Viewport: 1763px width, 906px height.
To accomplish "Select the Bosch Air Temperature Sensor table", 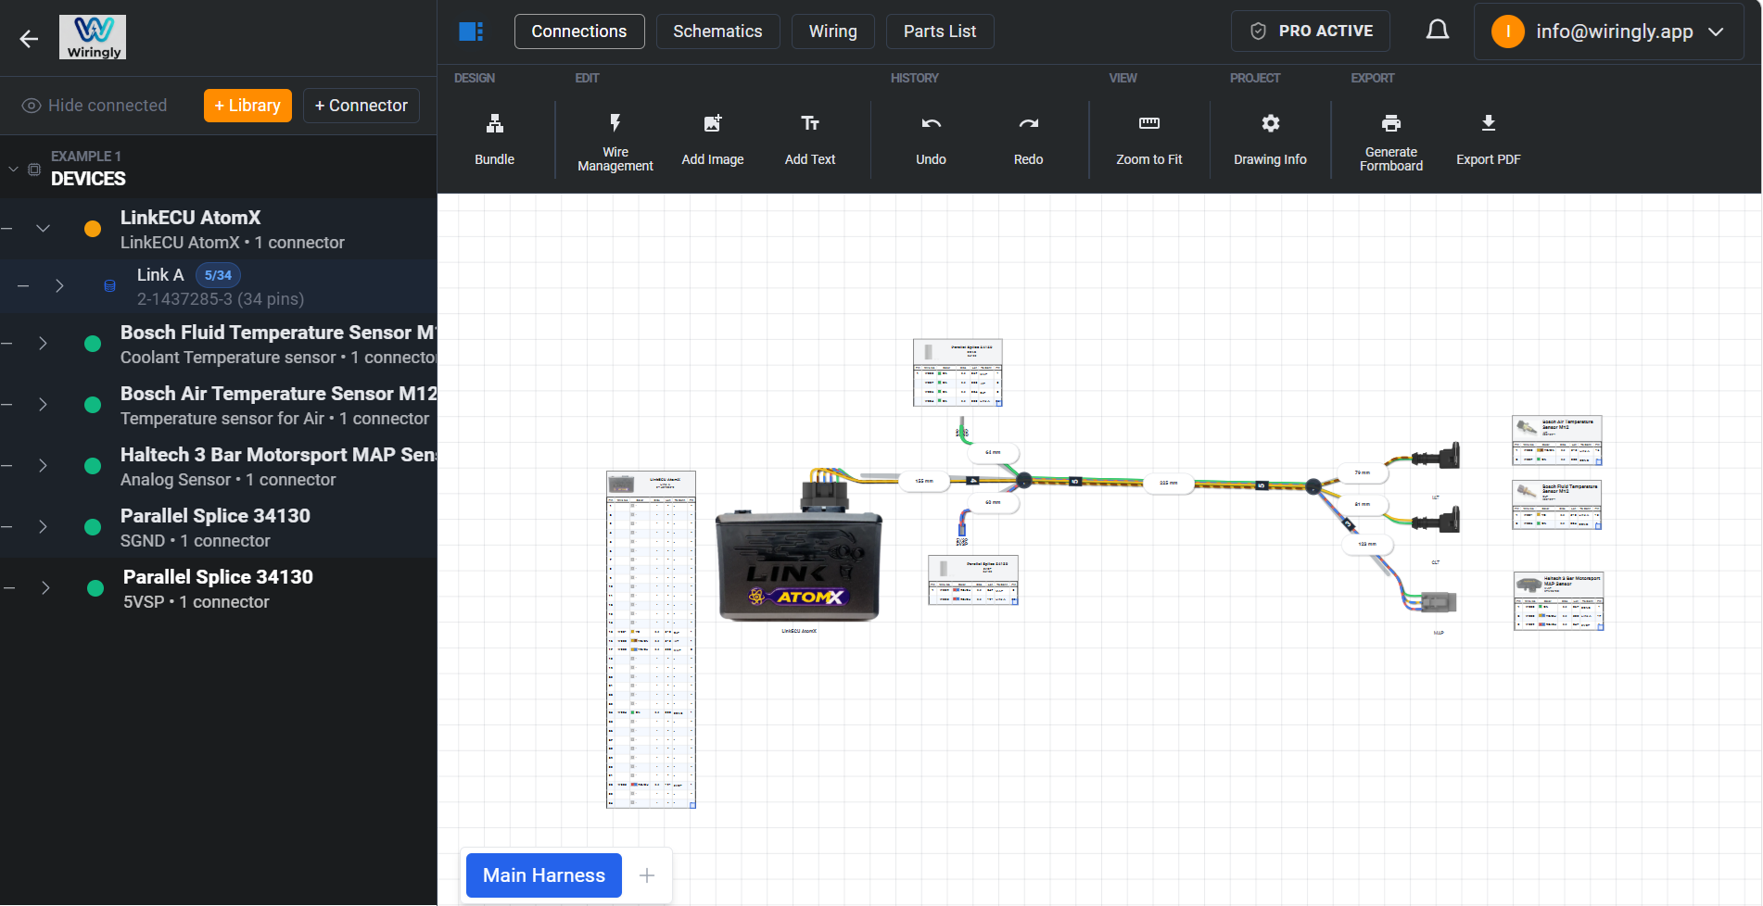I will click(1557, 441).
